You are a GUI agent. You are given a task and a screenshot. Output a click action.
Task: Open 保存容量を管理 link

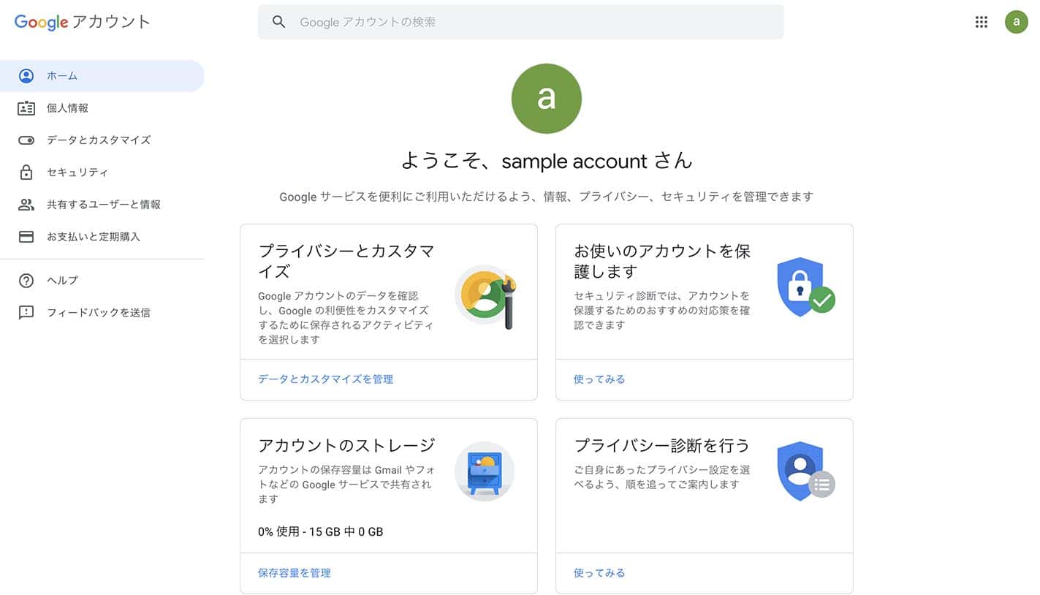(295, 573)
